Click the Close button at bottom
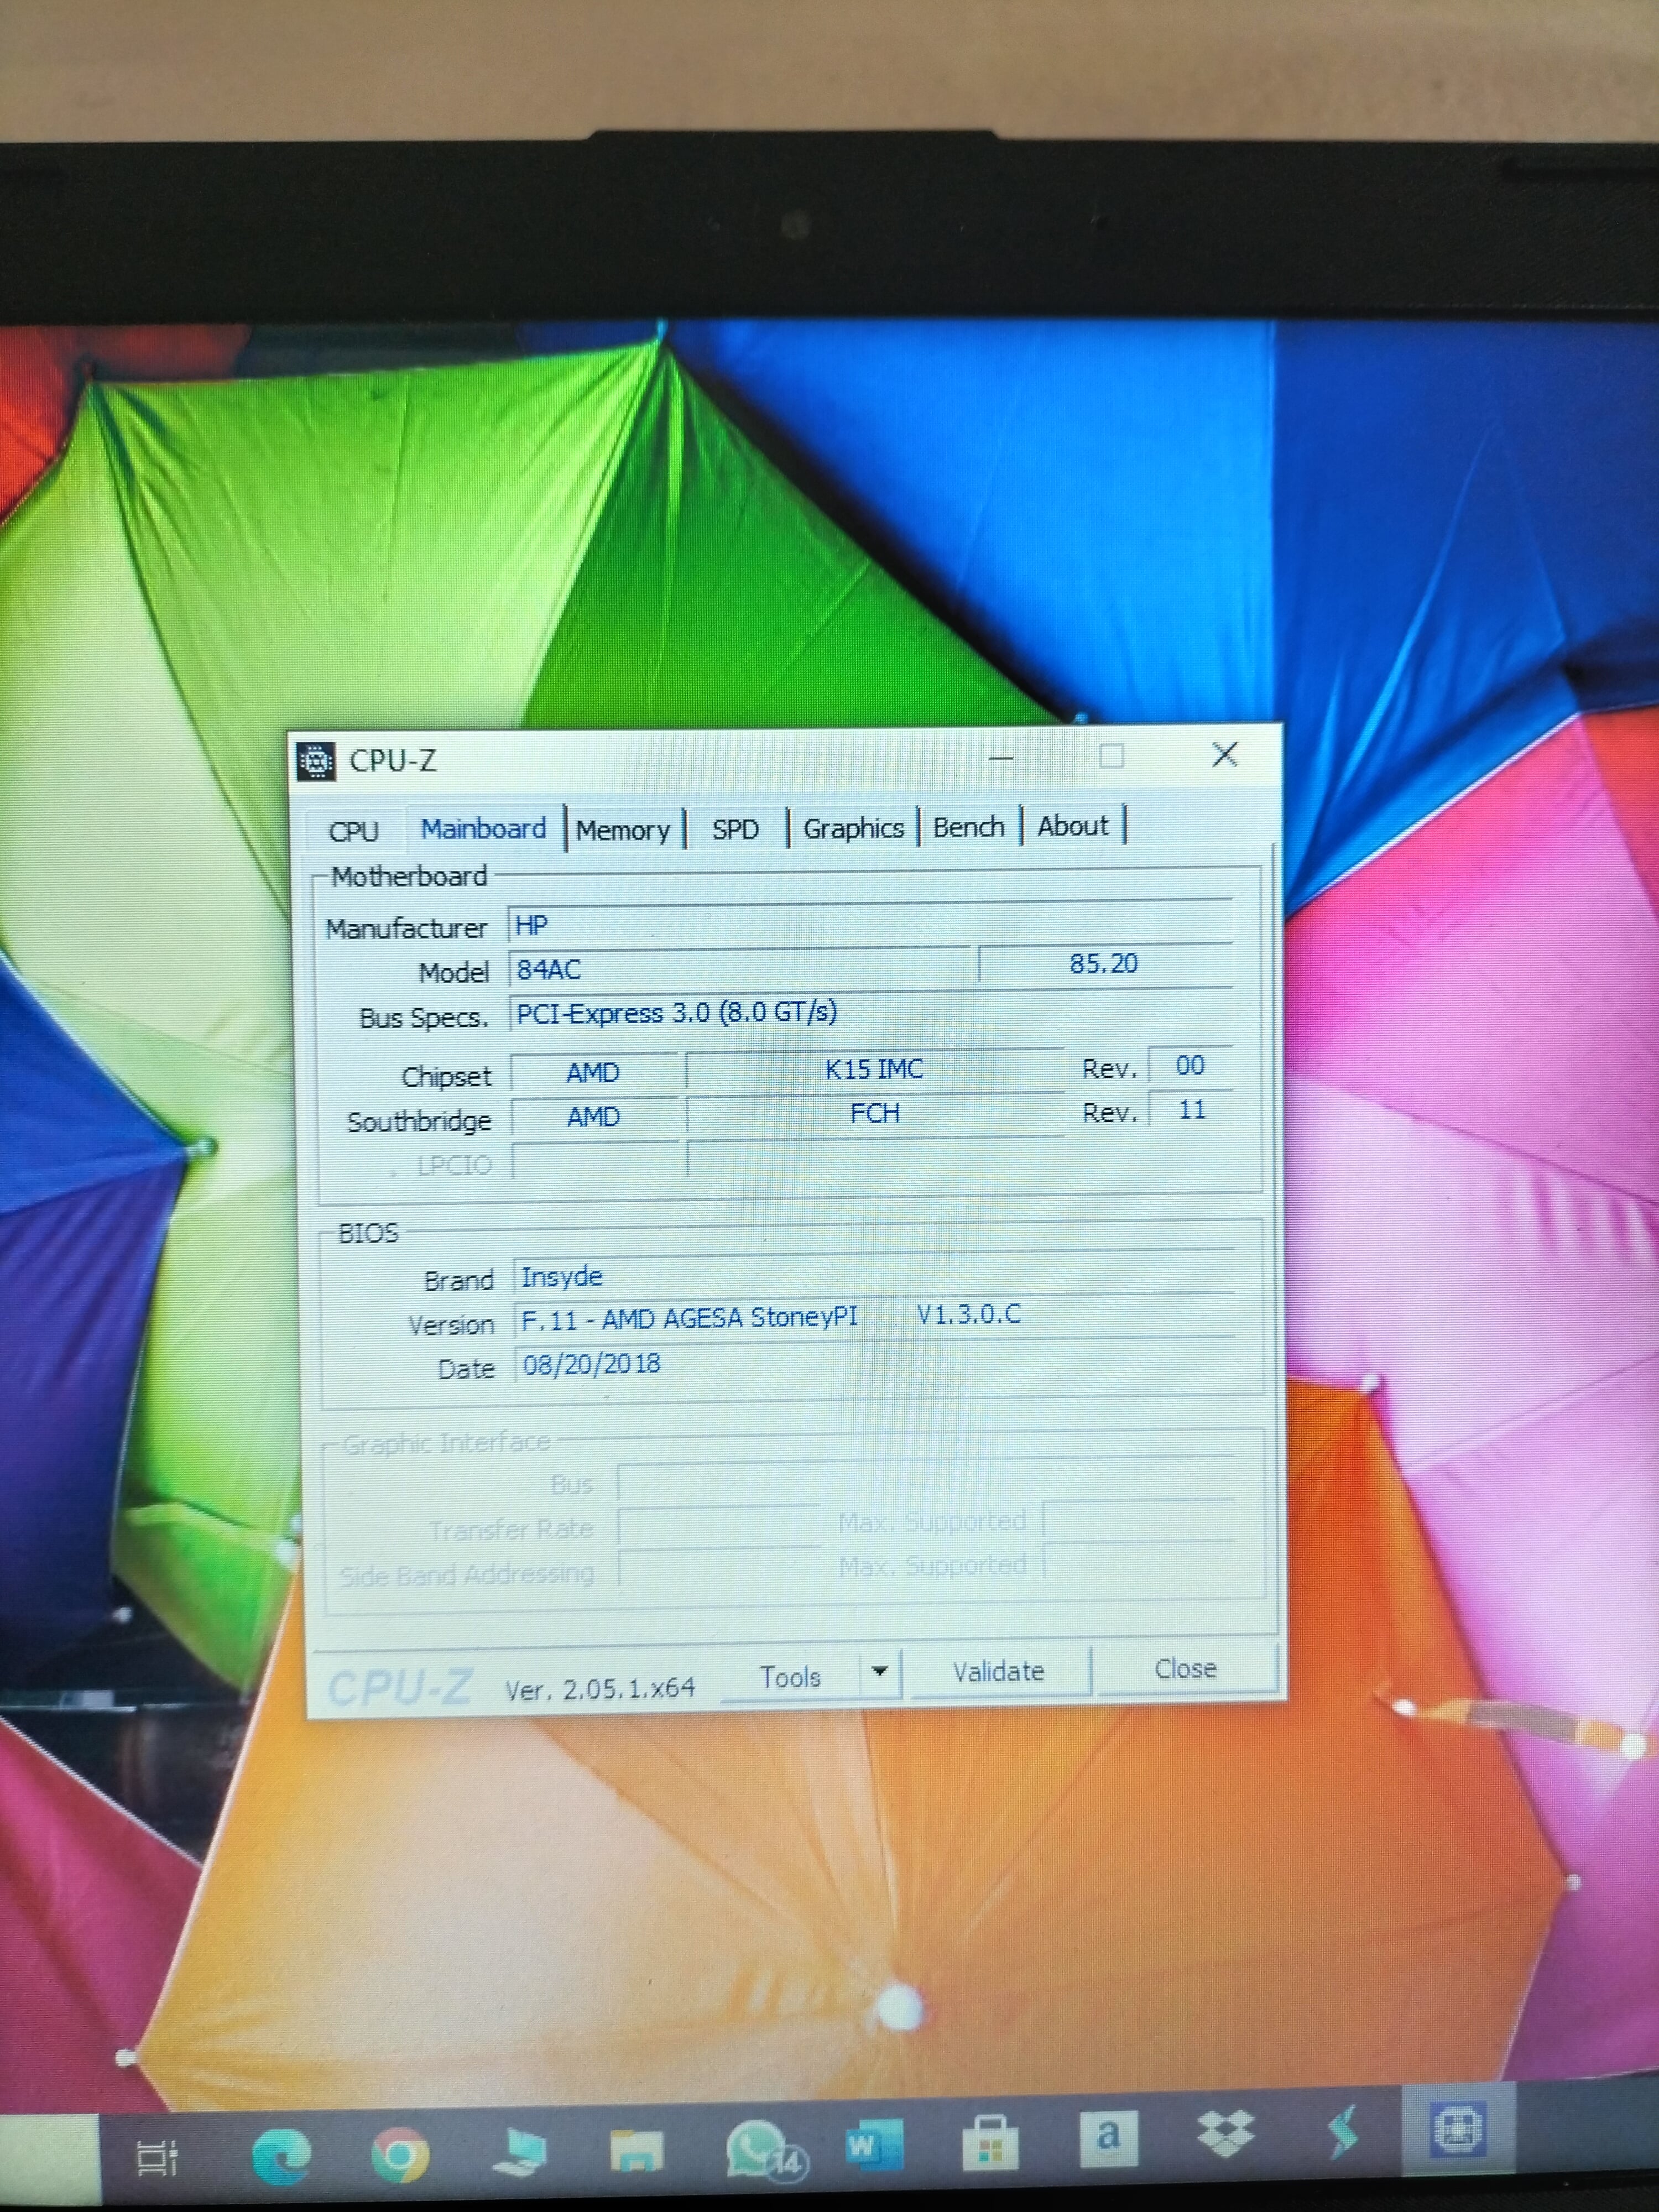Screen dimensions: 1659x2212 click(x=1186, y=1669)
